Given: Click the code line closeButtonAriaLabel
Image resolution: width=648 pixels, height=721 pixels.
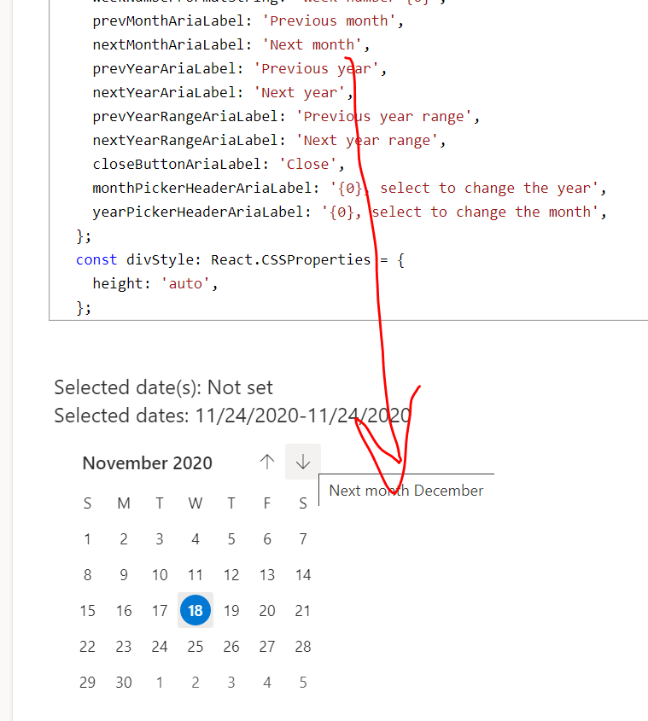Looking at the screenshot, I should [219, 165].
